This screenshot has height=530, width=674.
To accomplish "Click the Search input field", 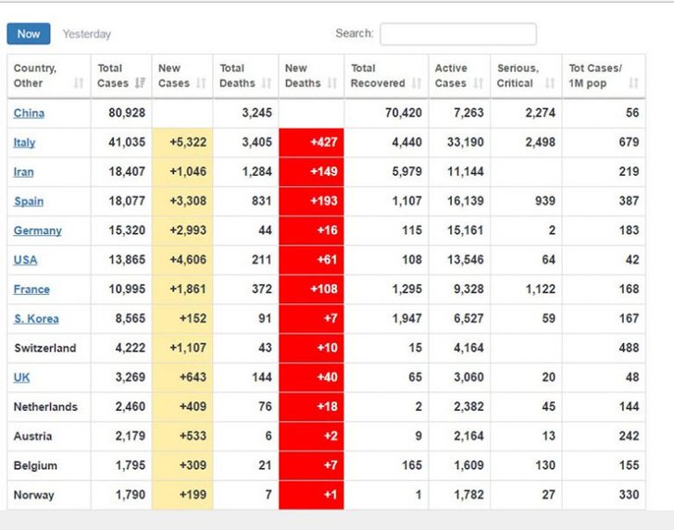I will (458, 34).
